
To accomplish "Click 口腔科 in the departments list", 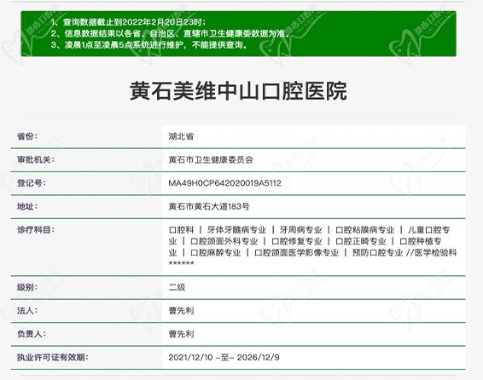I will [181, 230].
